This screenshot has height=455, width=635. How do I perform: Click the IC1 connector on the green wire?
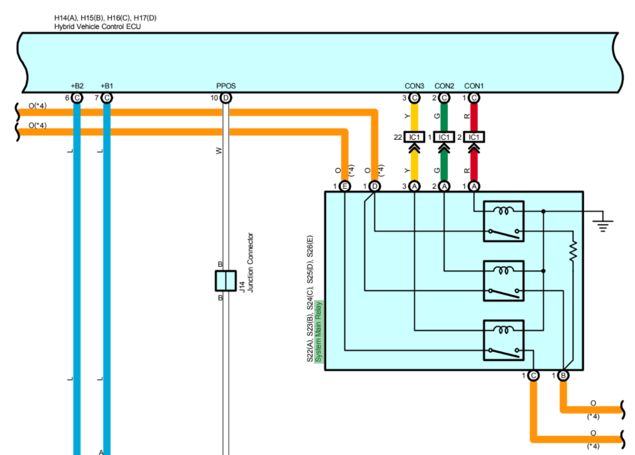tap(444, 137)
